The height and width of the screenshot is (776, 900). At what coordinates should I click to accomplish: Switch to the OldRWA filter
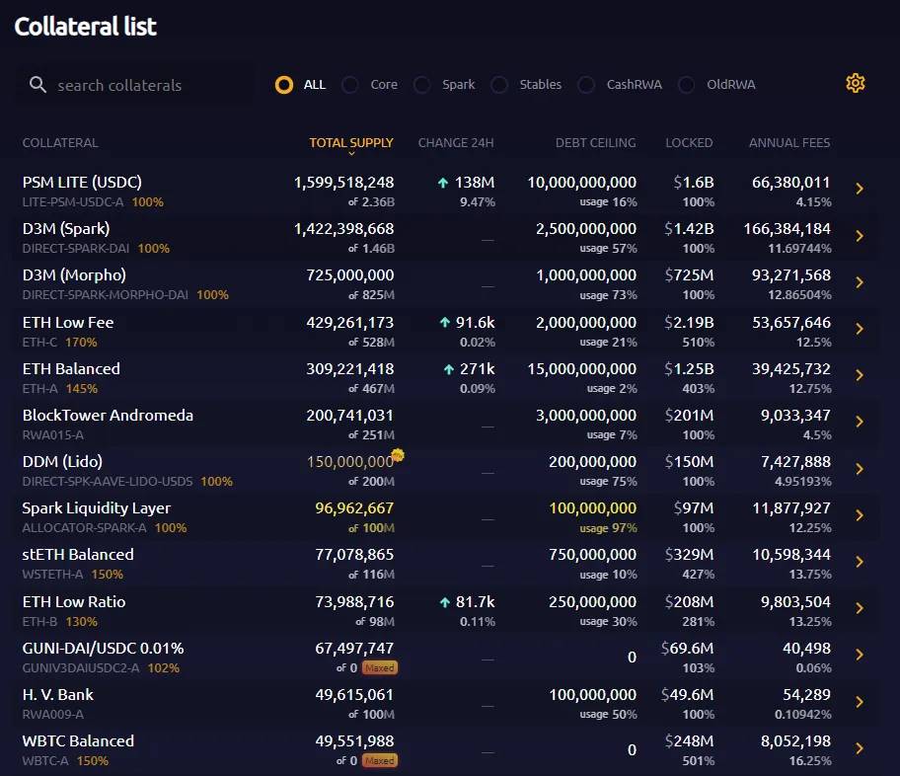point(686,85)
